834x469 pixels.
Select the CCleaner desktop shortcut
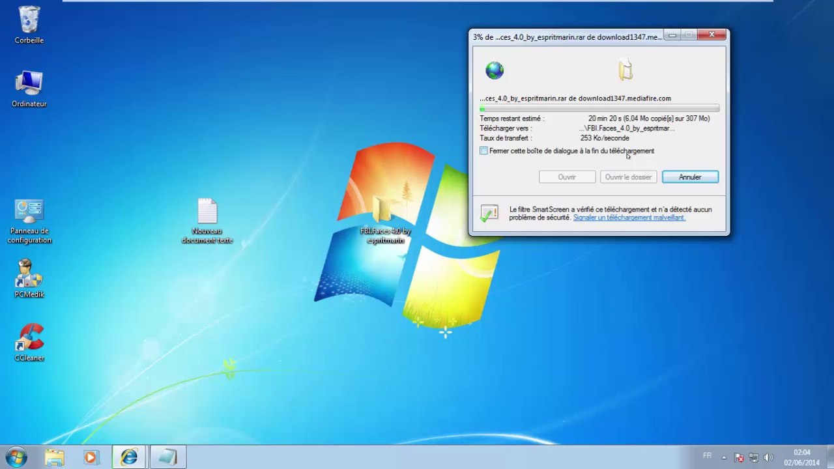point(29,343)
